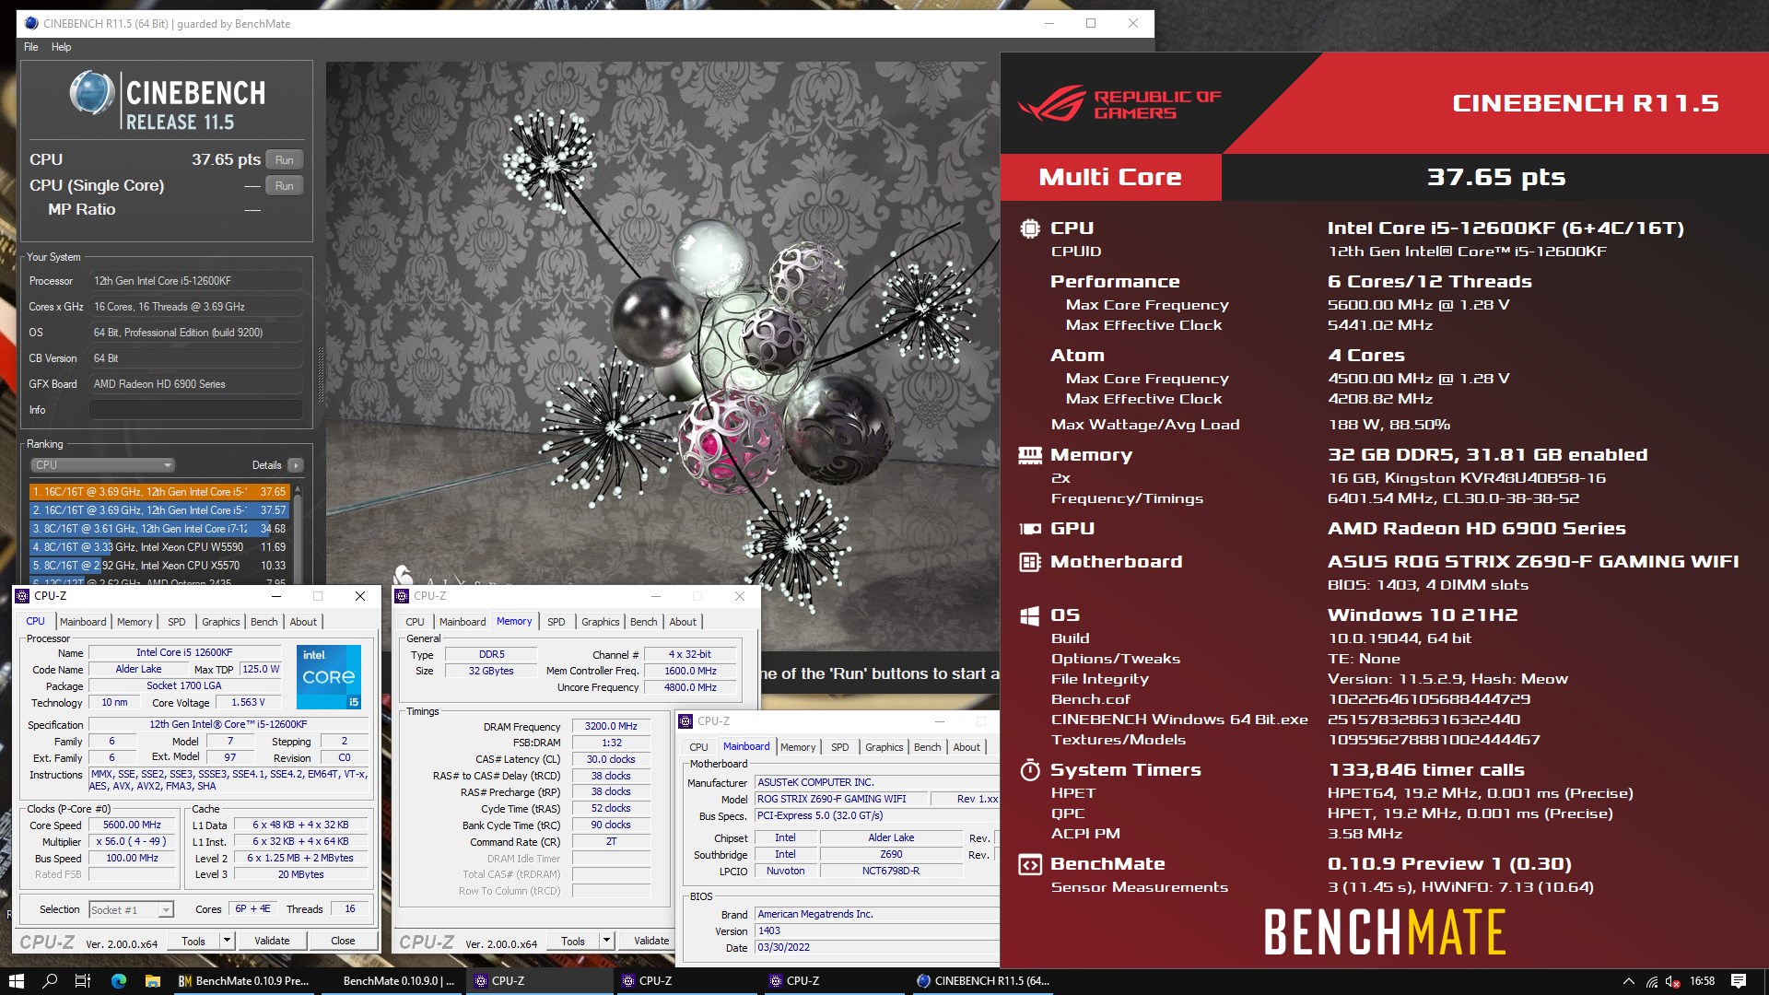Run the multi-core CPU benchmark
Screen dimensions: 1769x995
(285, 159)
